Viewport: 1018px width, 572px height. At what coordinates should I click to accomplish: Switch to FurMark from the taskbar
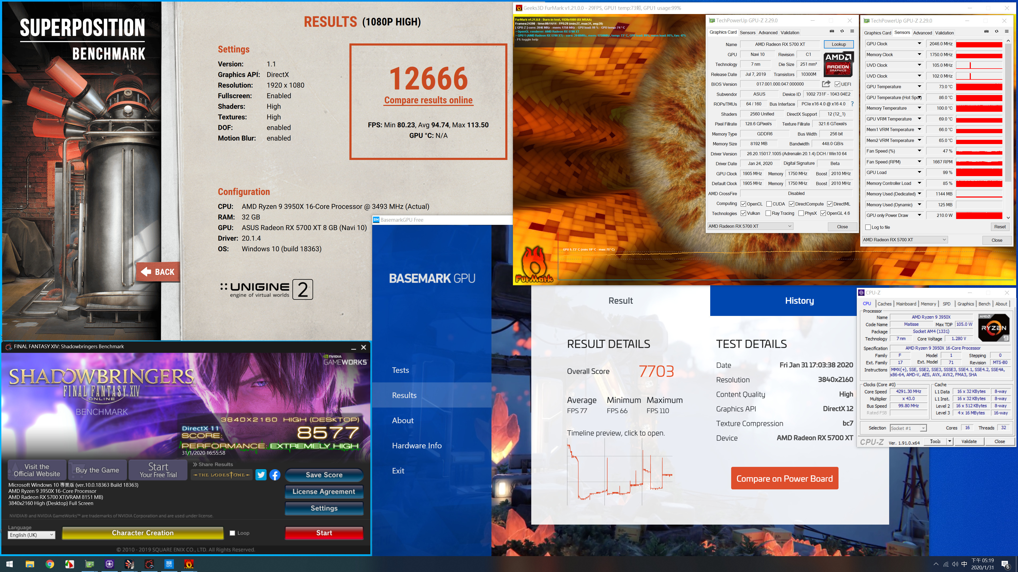coord(189,564)
